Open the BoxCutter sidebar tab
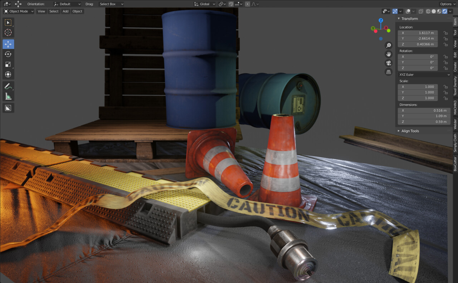 (x=455, y=163)
